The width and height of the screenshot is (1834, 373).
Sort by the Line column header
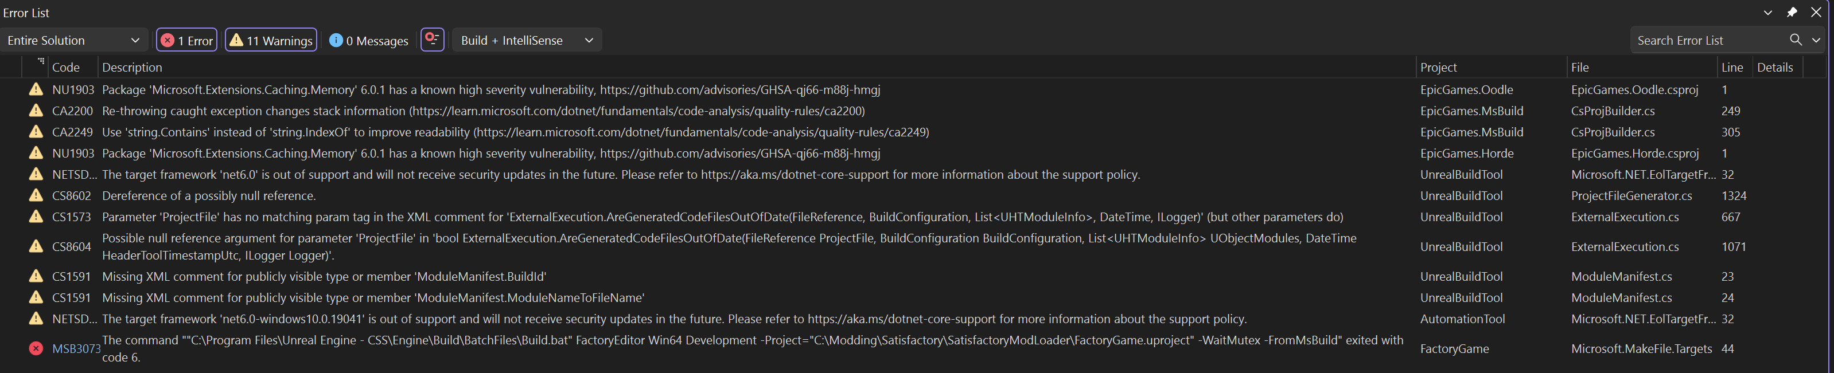(1731, 68)
